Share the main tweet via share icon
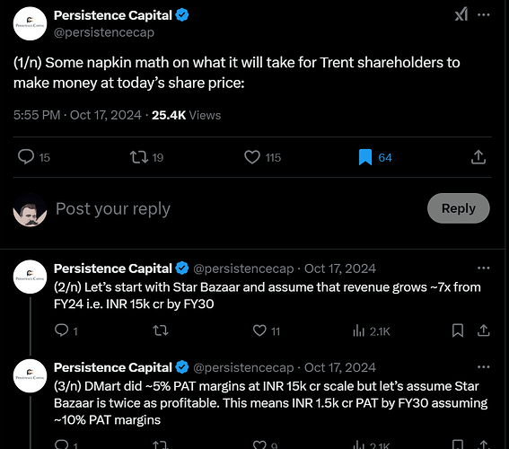Image resolution: width=509 pixels, height=449 pixels. coord(478,157)
